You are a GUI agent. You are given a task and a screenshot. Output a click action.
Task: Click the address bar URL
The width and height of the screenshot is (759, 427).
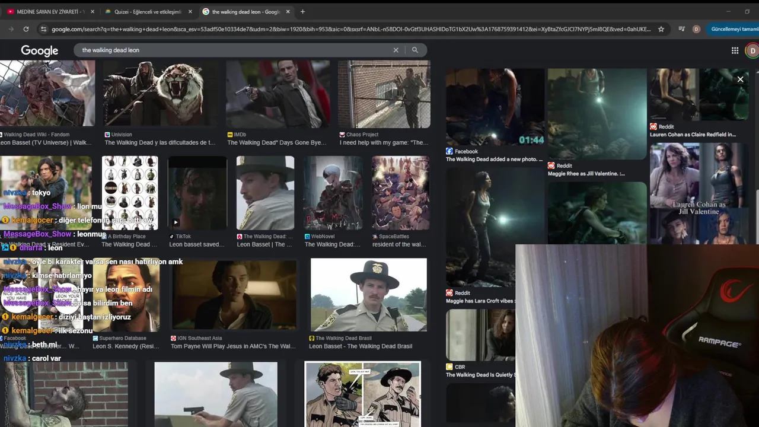(x=351, y=29)
